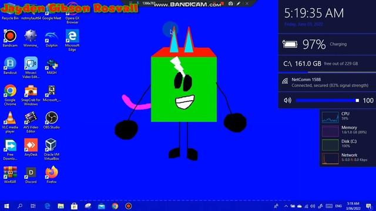Open AVS Video Editor shortcut
The image size is (376, 211).
click(31, 122)
